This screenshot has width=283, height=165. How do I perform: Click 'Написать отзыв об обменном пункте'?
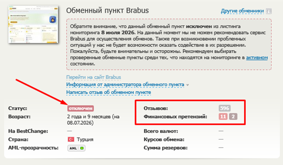tap(108, 92)
